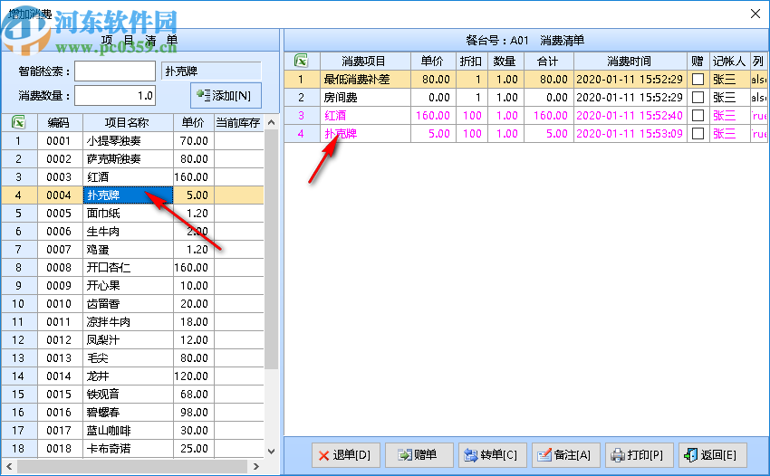Select the 生牛肉 item
This screenshot has height=476, width=770.
tap(128, 232)
